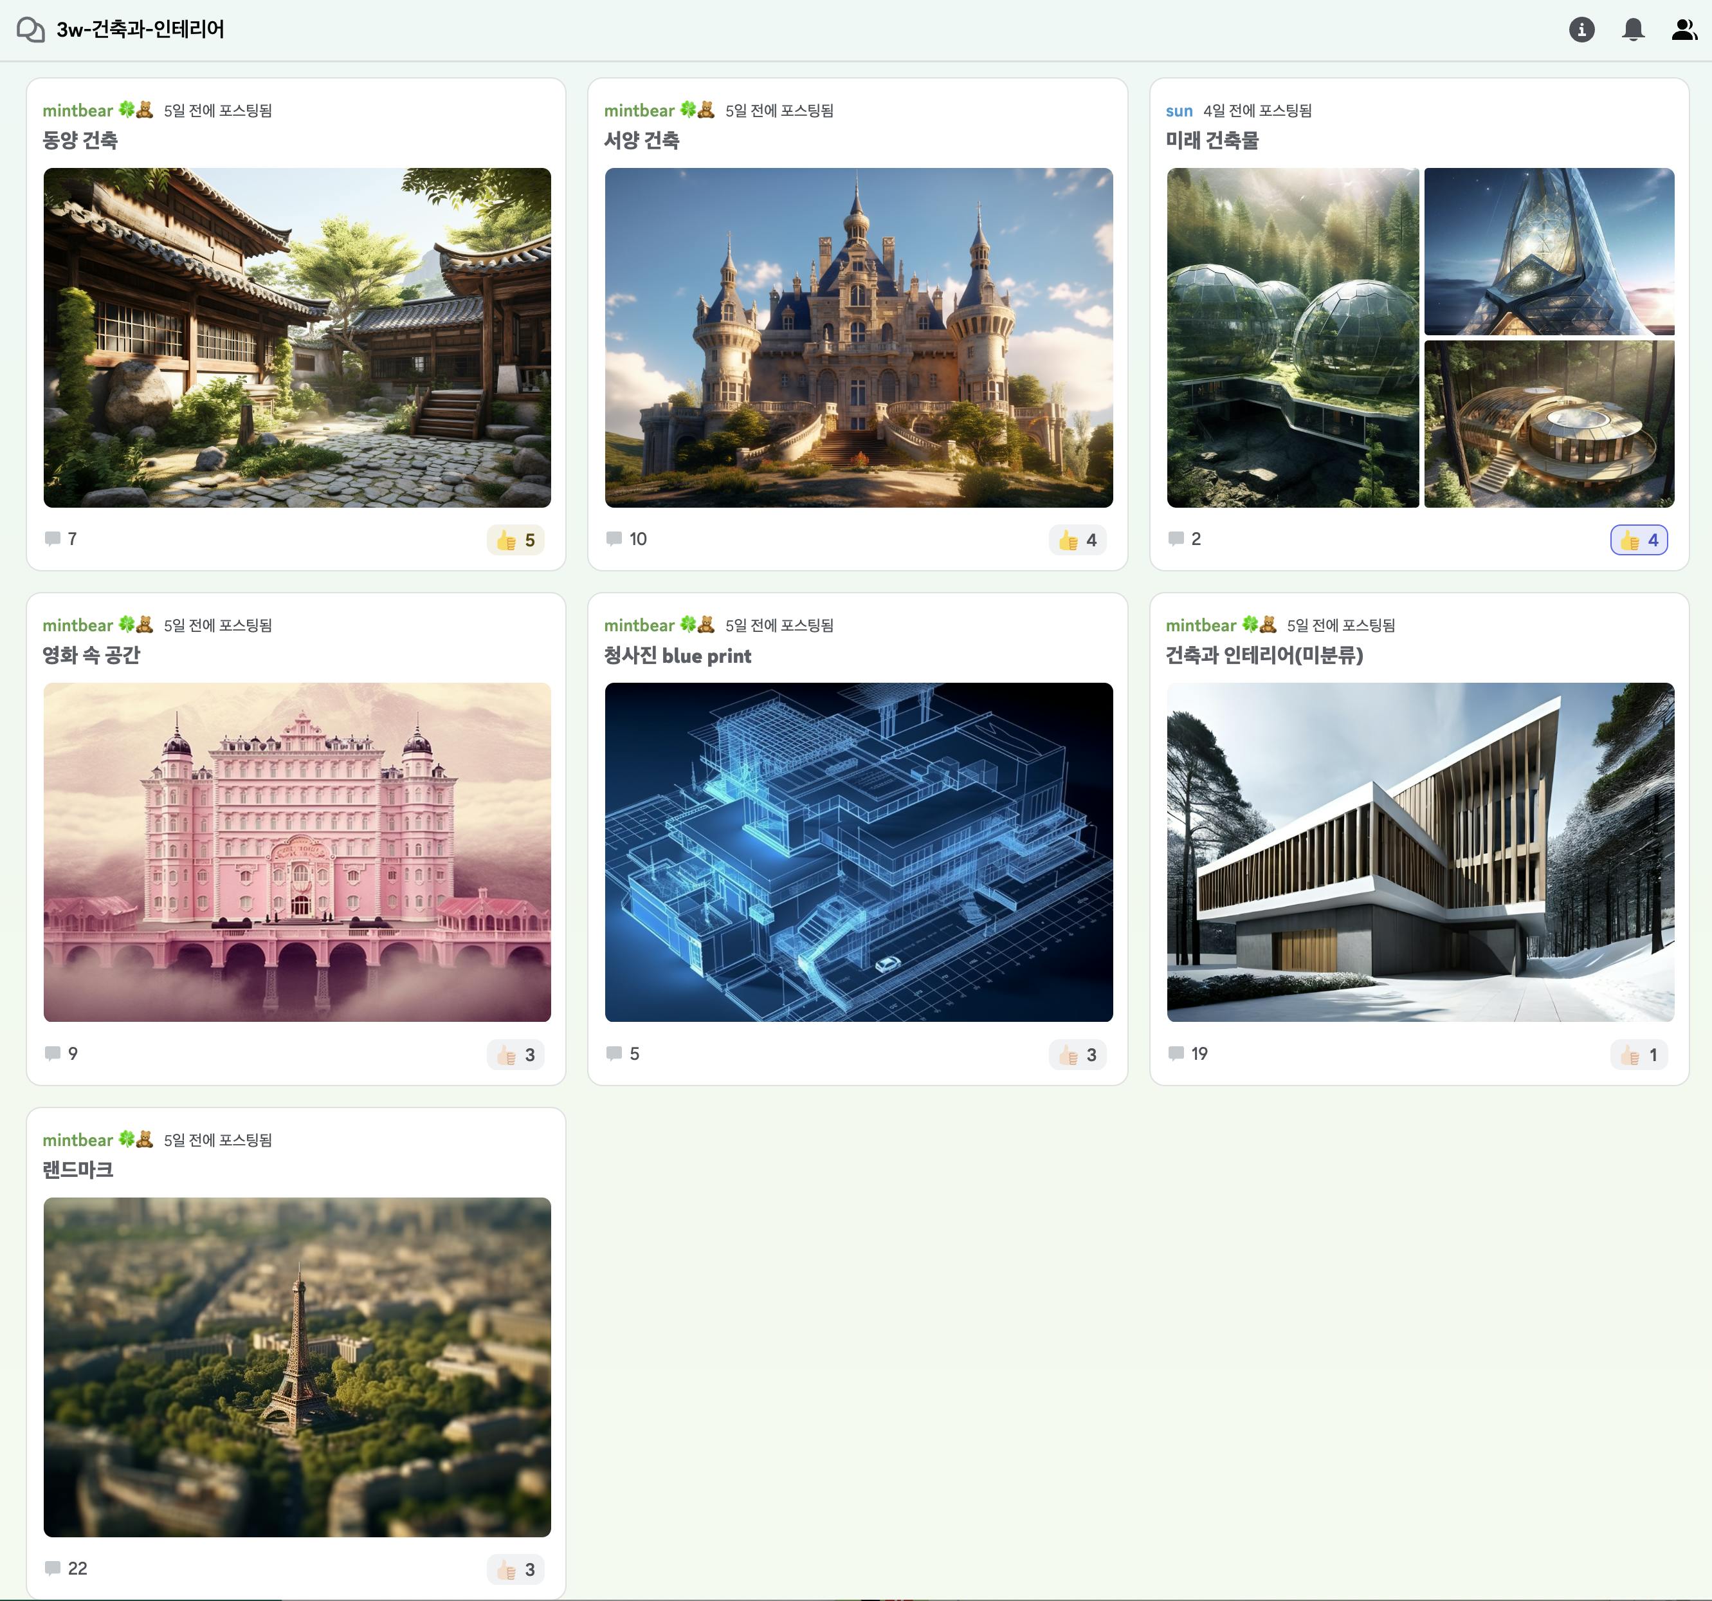Click comment icon on 건축과 인테리어(미분류) post
This screenshot has height=1601, width=1712.
point(1176,1053)
